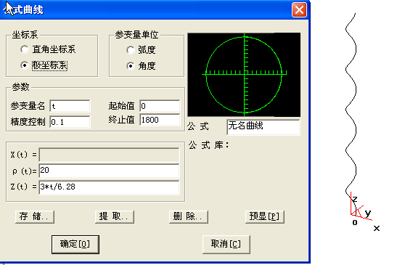Image resolution: width=405 pixels, height=265 pixels.
Task: Click the 坐标系 group label
Action: [25, 35]
